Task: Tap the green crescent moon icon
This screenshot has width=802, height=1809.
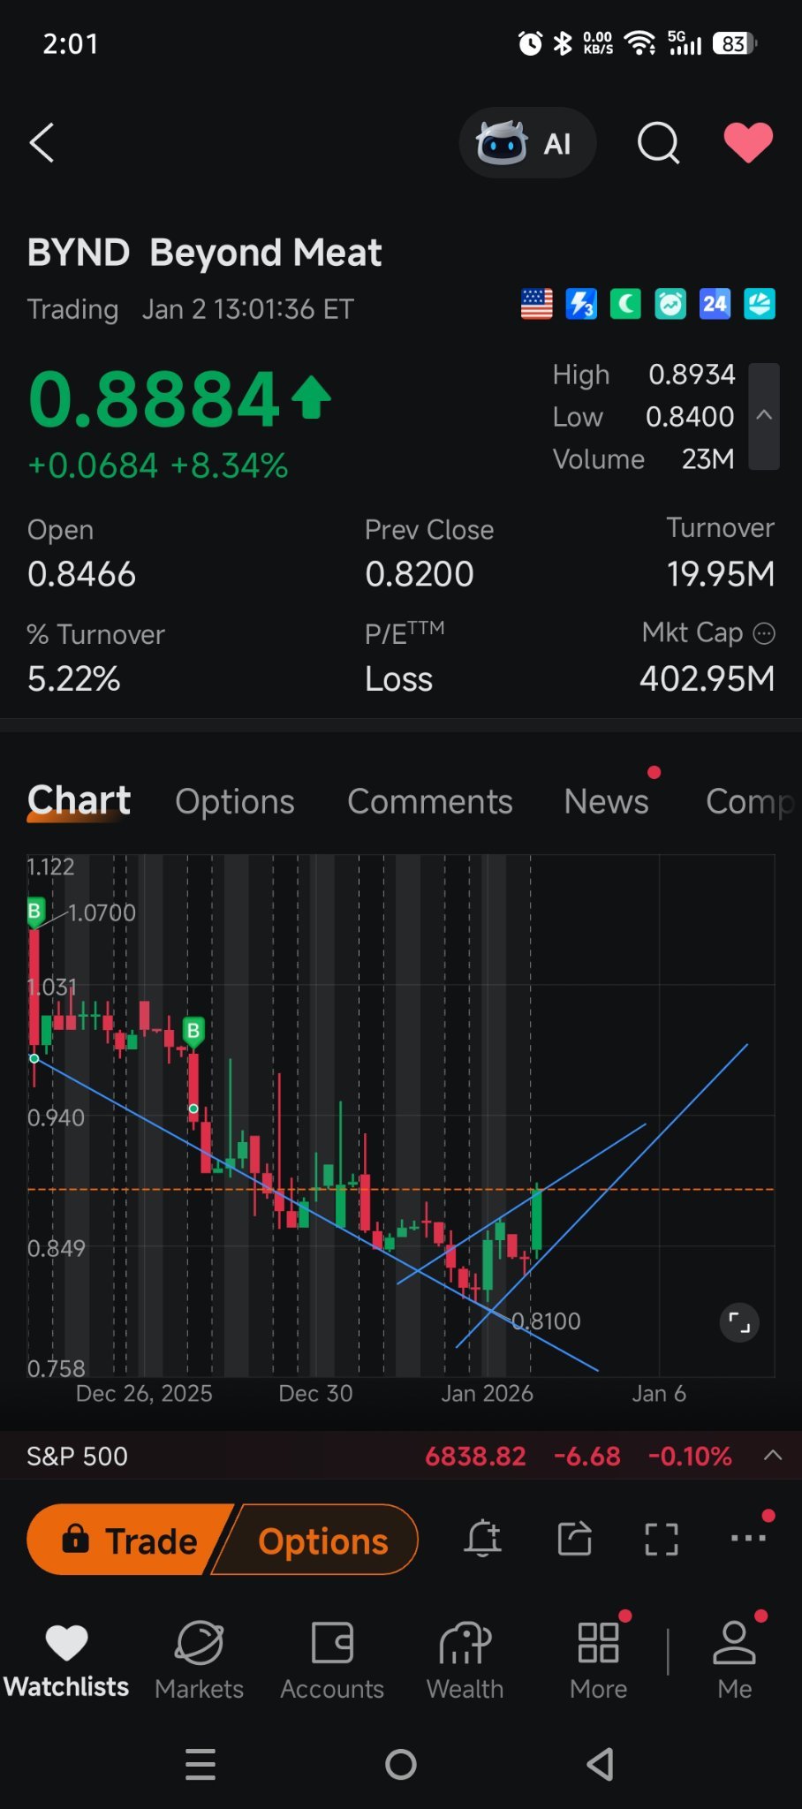Action: [x=625, y=304]
